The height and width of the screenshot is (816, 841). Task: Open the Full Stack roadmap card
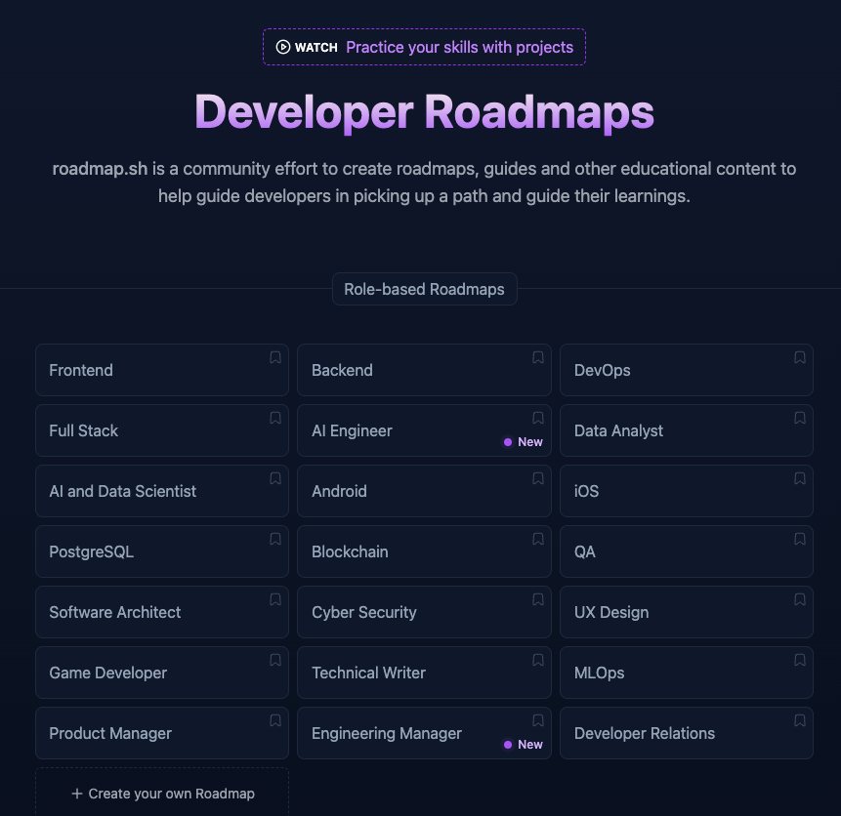[x=162, y=430]
